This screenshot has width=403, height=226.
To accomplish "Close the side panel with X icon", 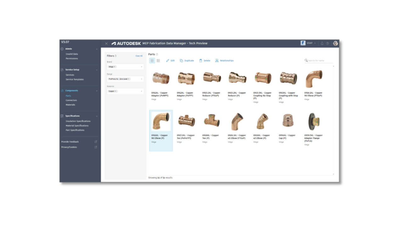I will tap(106, 44).
